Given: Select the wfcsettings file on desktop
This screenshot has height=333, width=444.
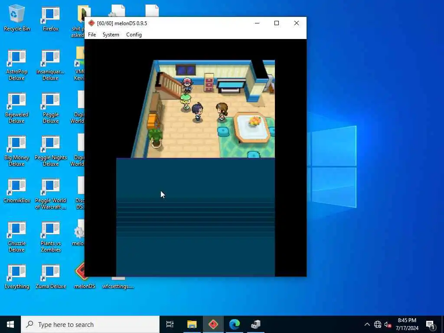Looking at the screenshot, I should pyautogui.click(x=118, y=283).
